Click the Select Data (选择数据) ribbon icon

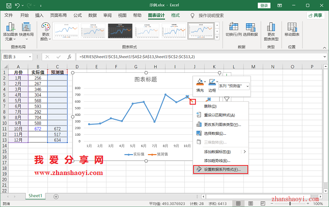(250, 27)
